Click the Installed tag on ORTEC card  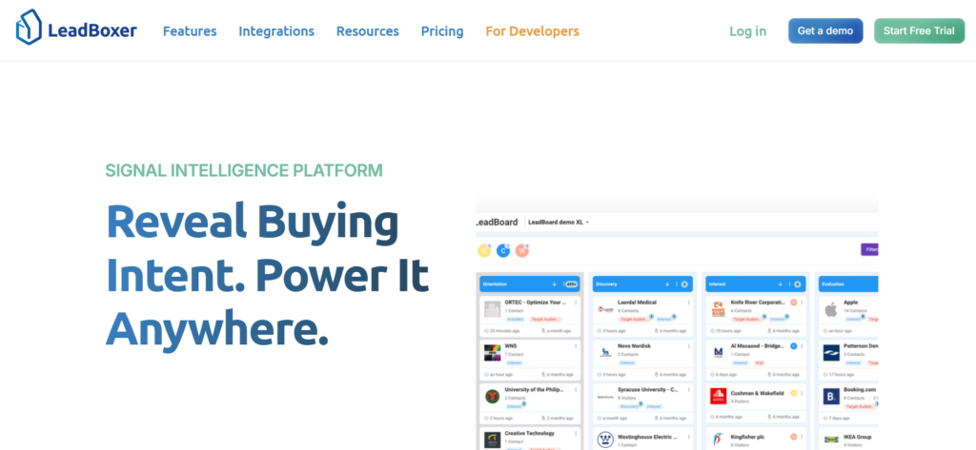click(515, 319)
